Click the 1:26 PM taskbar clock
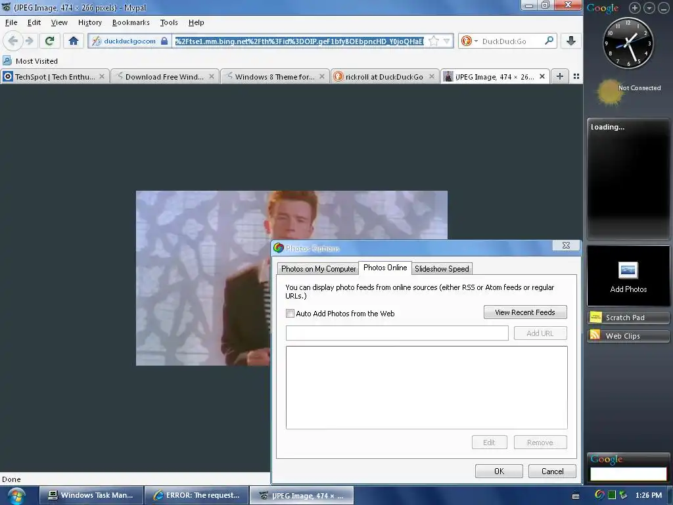Screen dimensions: 673x505 coord(649,495)
